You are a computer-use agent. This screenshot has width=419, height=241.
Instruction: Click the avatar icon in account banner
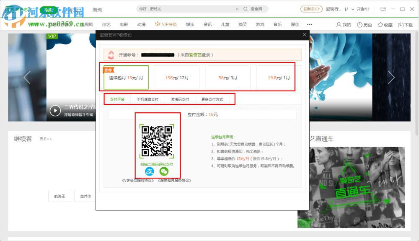111,55
